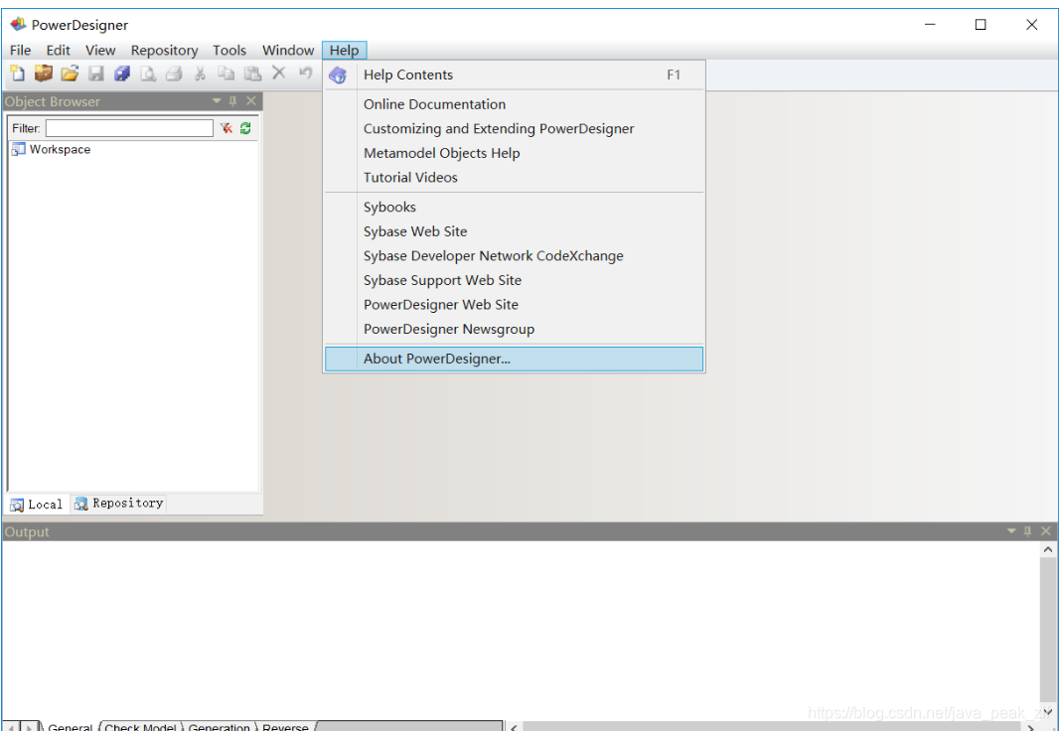The height and width of the screenshot is (731, 1060).
Task: Click the Help Contents book icon
Action: pos(338,75)
